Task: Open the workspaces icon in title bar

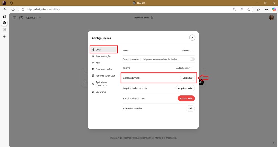Action: coord(11,3)
